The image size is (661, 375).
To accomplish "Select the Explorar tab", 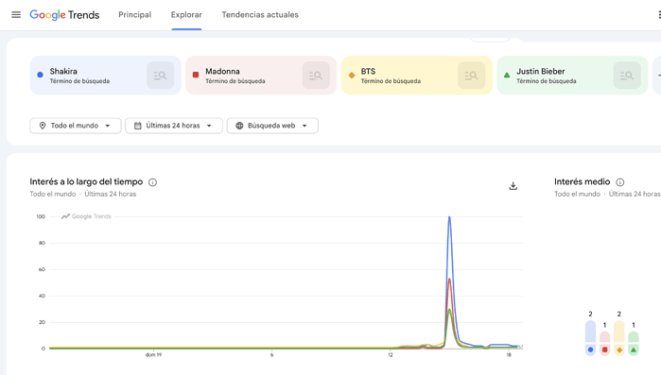I will [x=186, y=15].
